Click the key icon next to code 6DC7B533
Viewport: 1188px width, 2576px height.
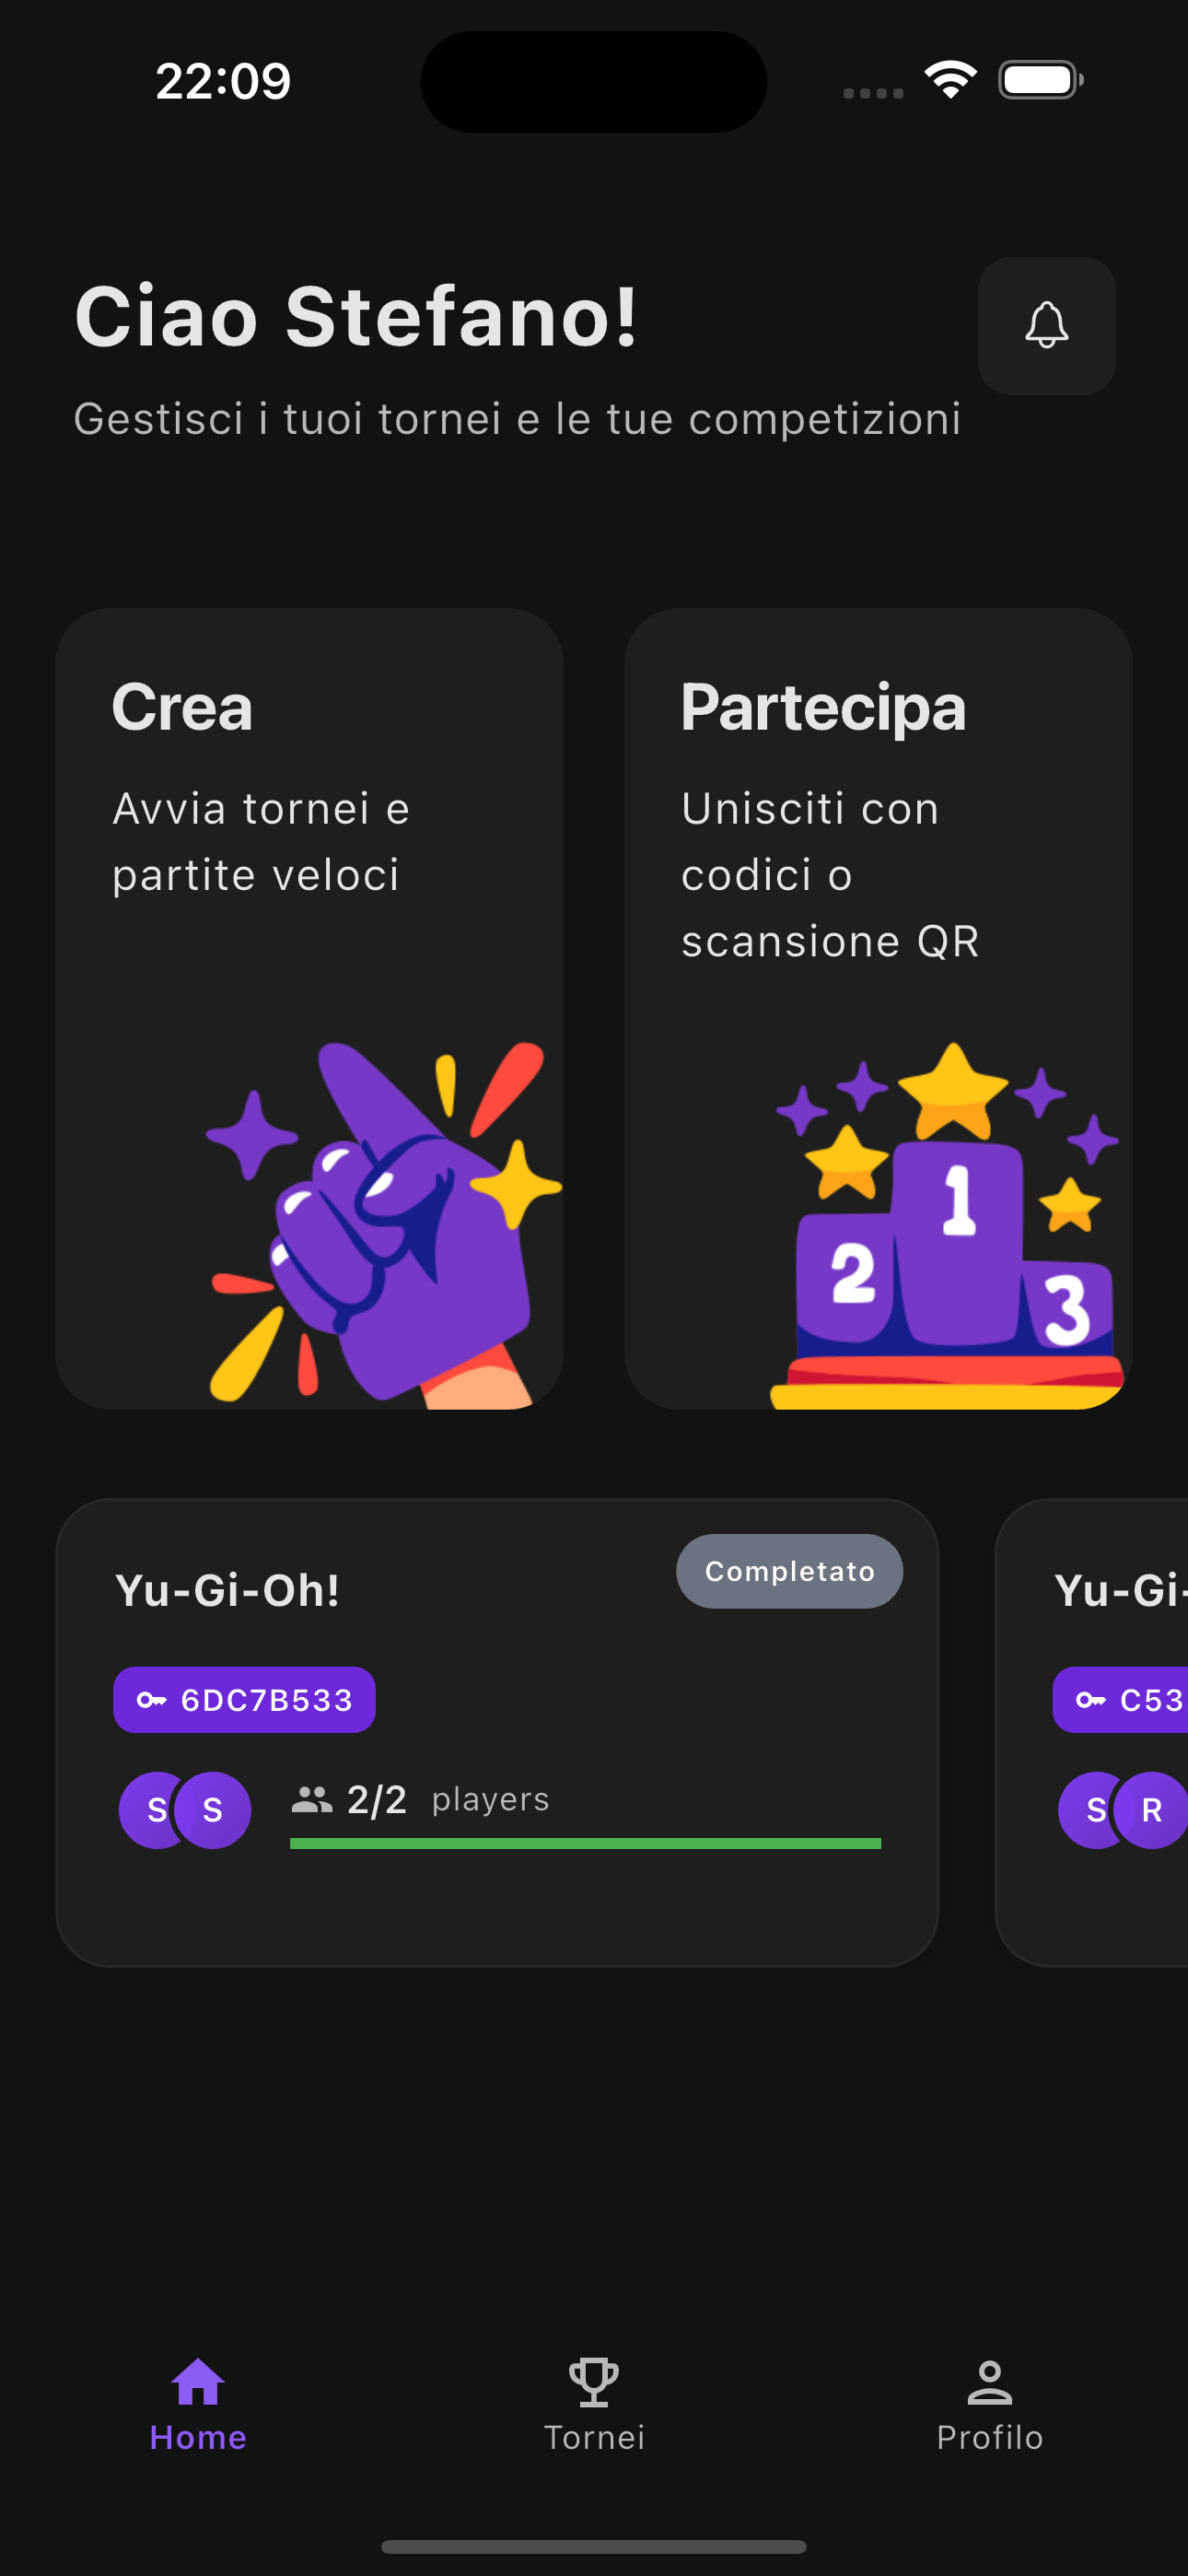tap(152, 1698)
